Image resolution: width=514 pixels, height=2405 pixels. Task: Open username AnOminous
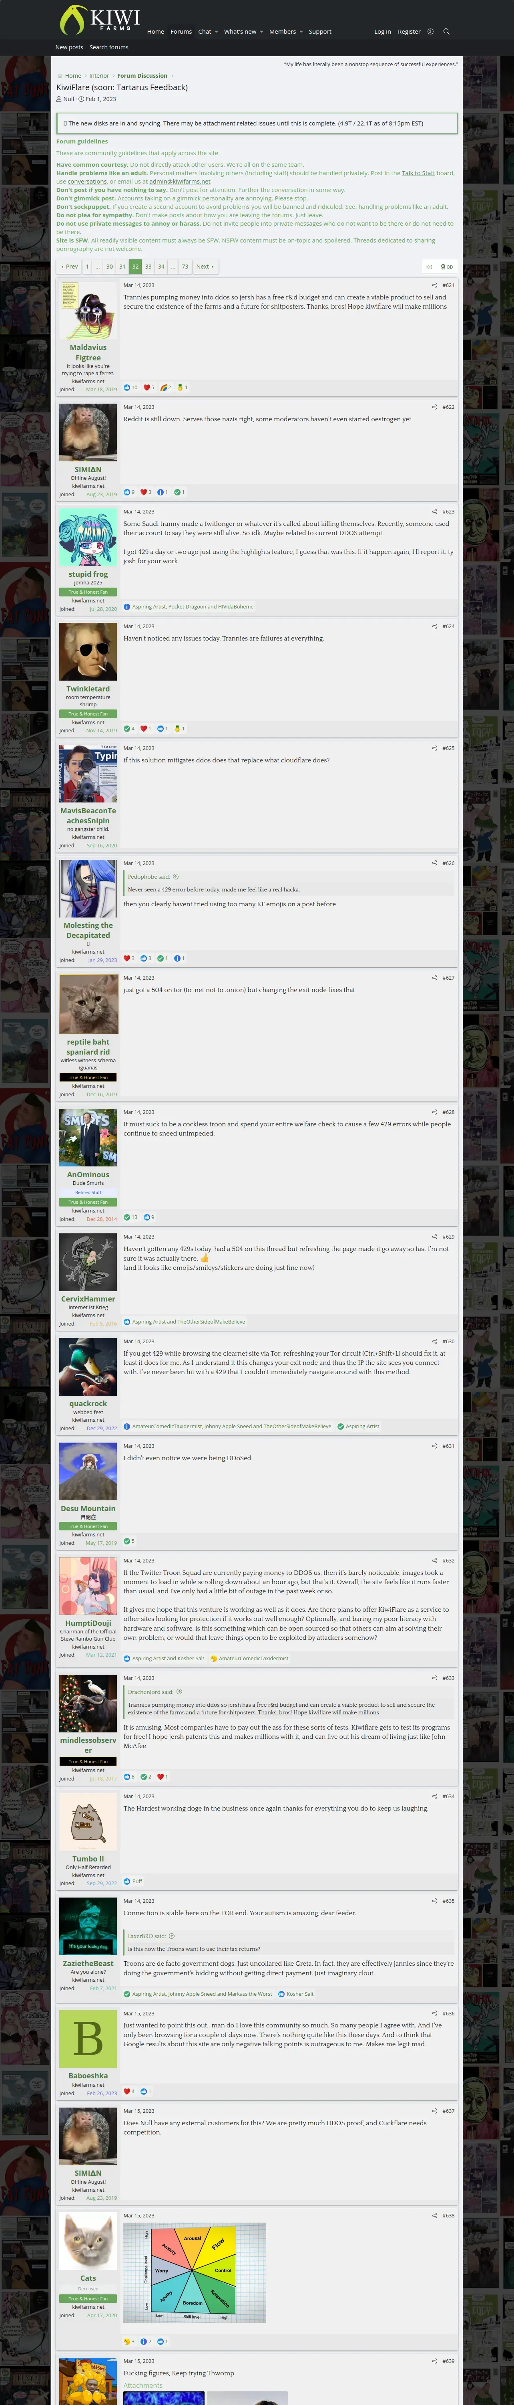coord(88,1174)
